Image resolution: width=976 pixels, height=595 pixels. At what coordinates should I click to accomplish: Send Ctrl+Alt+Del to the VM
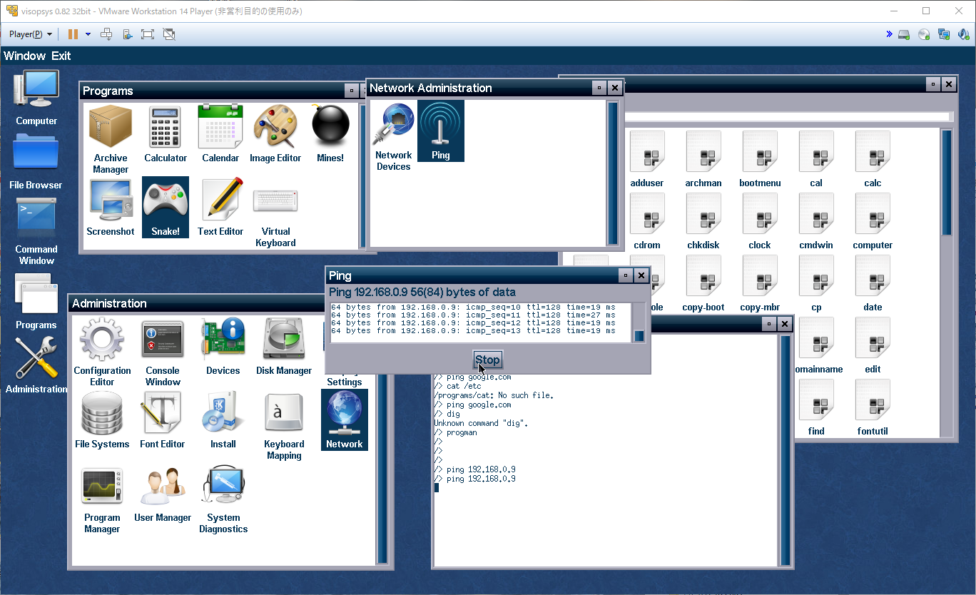coord(106,34)
